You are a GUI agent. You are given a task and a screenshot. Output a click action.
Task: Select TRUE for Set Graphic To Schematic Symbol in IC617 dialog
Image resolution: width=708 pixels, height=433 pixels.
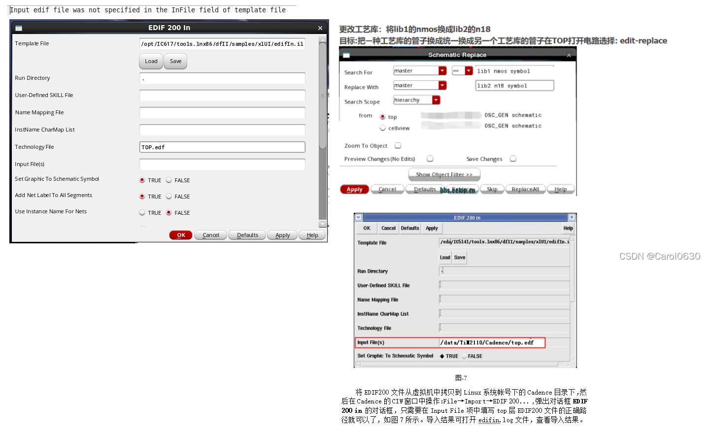point(142,180)
